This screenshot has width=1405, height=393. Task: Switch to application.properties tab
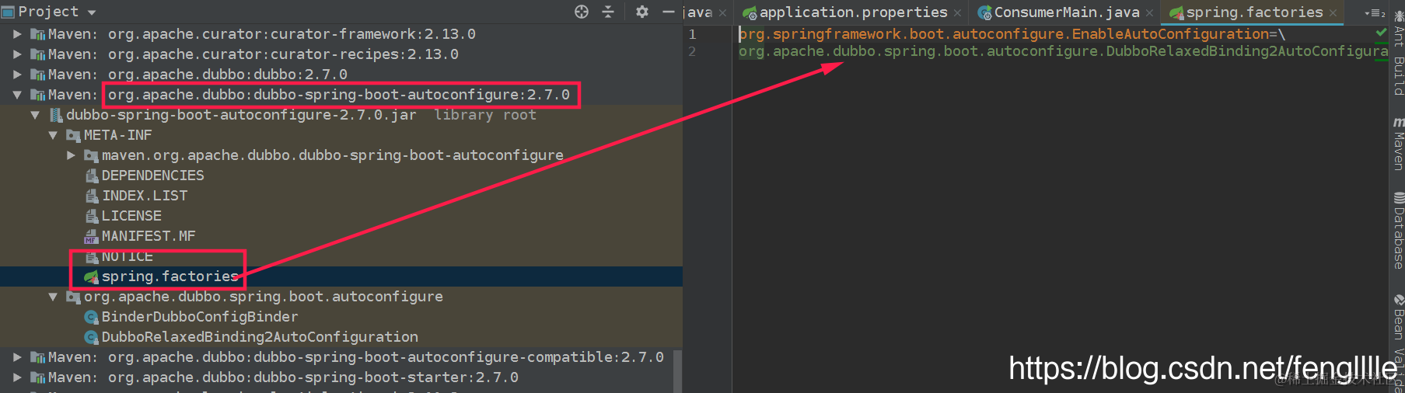coord(853,12)
